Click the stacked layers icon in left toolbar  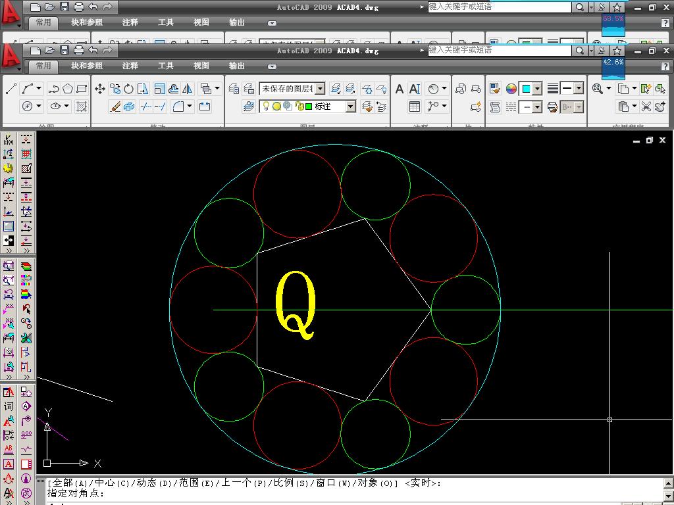point(26,267)
